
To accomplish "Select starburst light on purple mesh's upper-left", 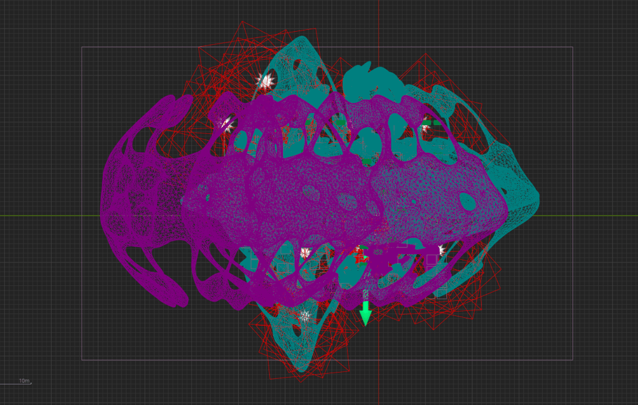I will coord(227,125).
